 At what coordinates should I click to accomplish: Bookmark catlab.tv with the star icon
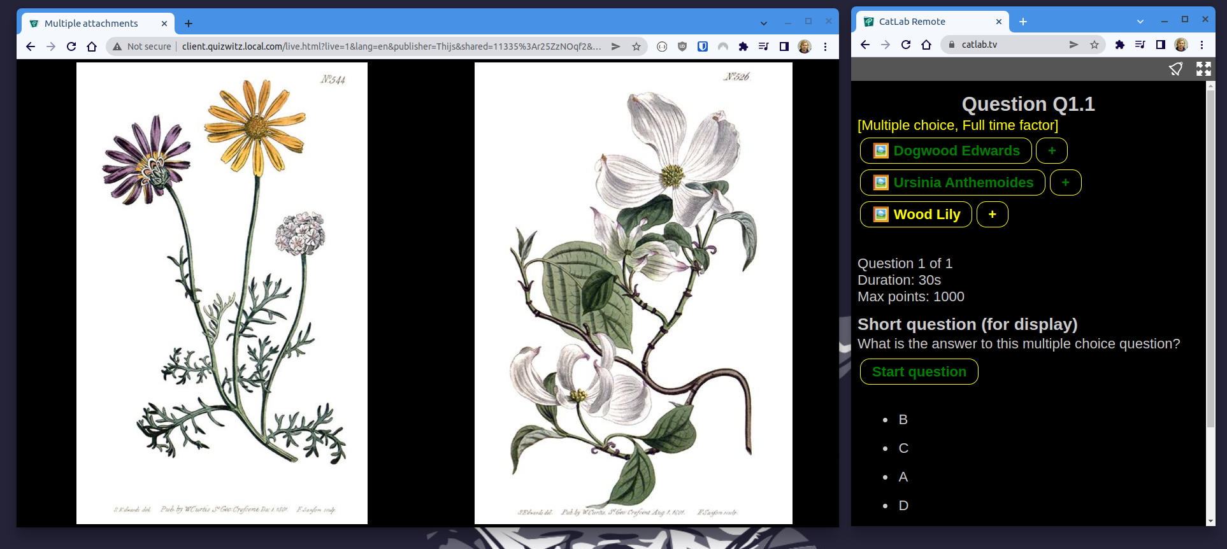click(x=1094, y=45)
